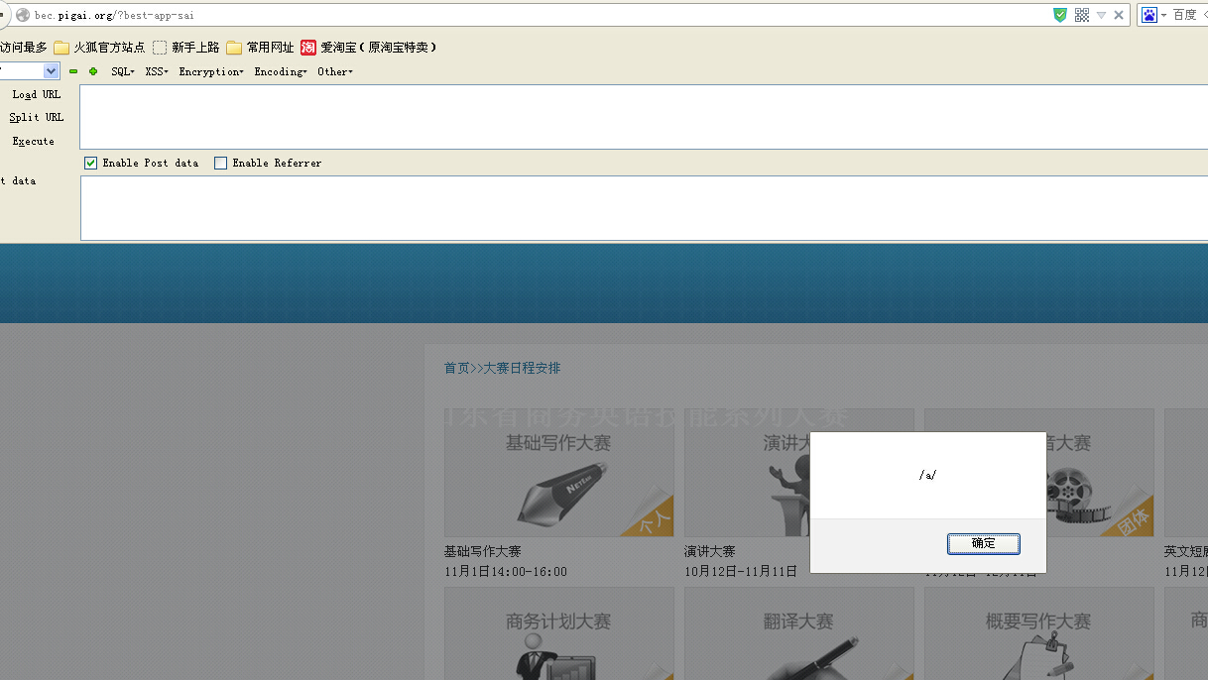This screenshot has width=1208, height=680.
Task: Open 基础写作大赛 thumbnail with pen image
Action: (x=559, y=473)
